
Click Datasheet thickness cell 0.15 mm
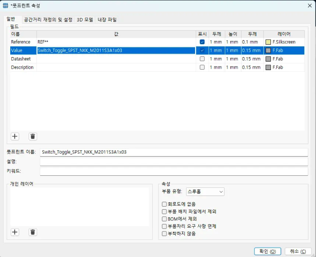pos(252,59)
